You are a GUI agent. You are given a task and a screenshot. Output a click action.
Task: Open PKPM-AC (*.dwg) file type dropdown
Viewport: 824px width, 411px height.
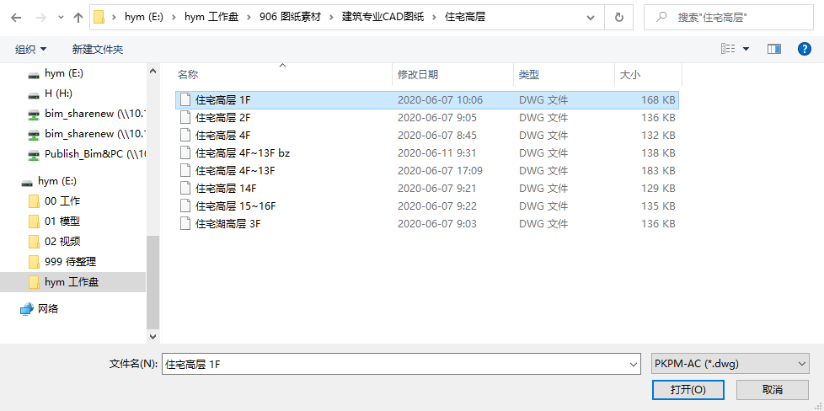click(730, 363)
